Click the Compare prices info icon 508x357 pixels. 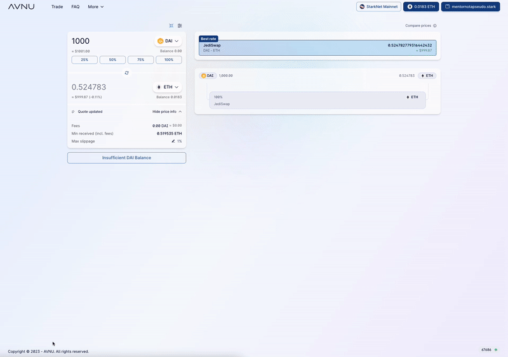pyautogui.click(x=435, y=25)
